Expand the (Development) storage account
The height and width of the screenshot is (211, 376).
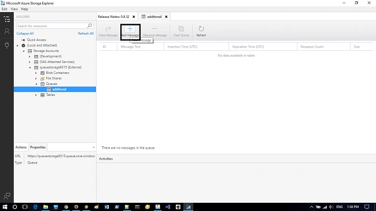[30, 56]
